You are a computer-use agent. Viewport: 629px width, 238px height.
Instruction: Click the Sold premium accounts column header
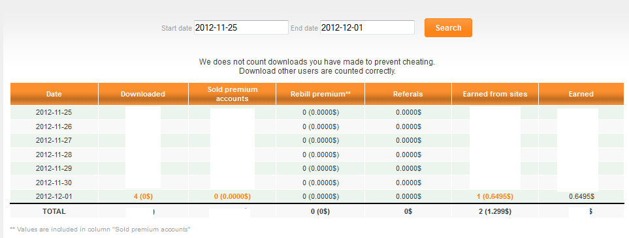tap(233, 94)
